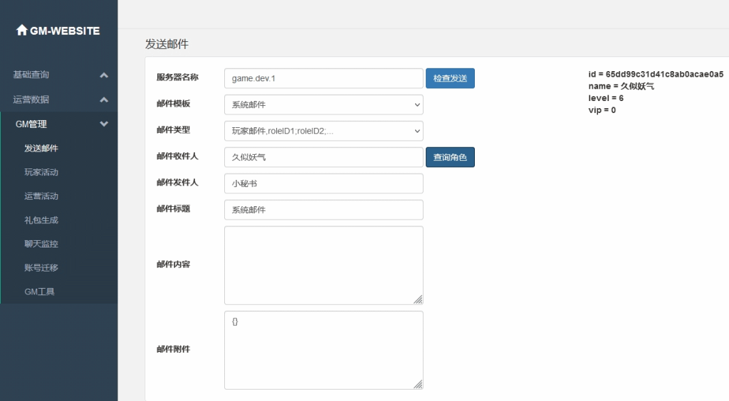729x401 pixels.
Task: Focus the 服务器名称 input field
Action: pyautogui.click(x=323, y=78)
